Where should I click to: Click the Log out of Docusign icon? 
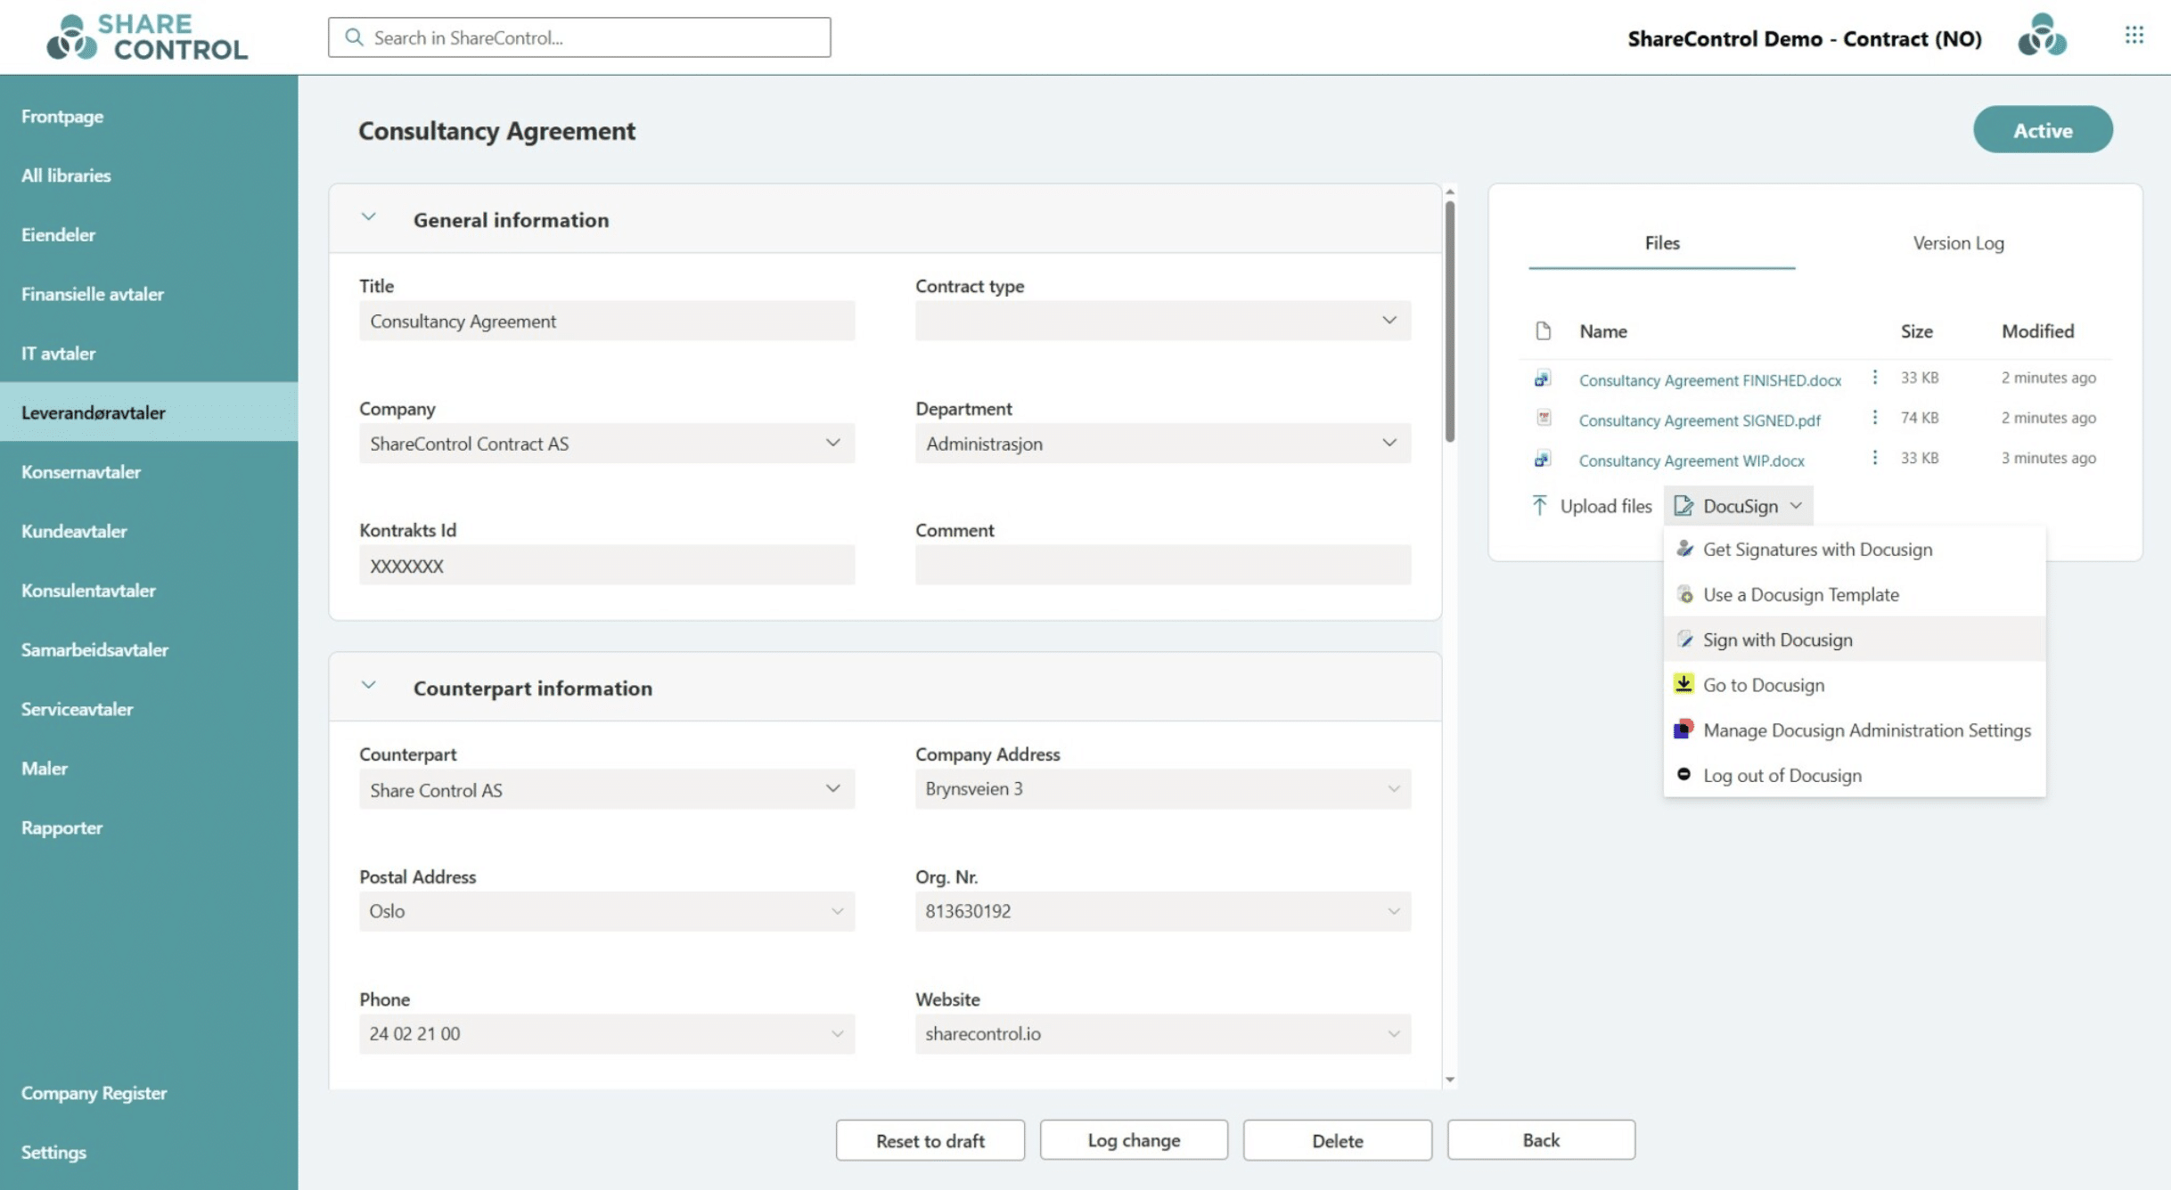point(1684,774)
